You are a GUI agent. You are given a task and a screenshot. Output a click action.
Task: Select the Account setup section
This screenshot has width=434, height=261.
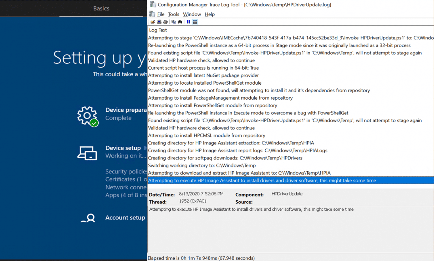point(125,218)
